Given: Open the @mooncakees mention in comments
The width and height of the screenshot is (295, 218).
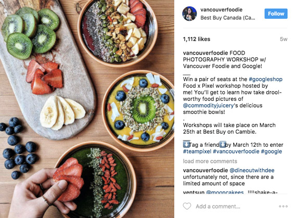Looking at the screenshot, I should (x=225, y=192).
